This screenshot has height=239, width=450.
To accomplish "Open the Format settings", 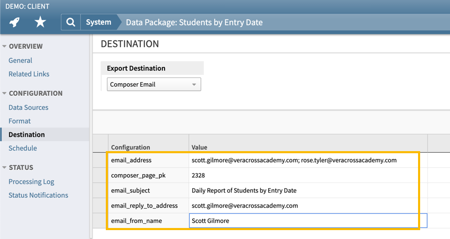I will point(19,121).
